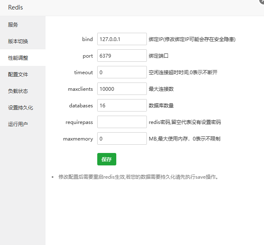
Task: Click the Redis dialog title
Action: [x=15, y=7]
